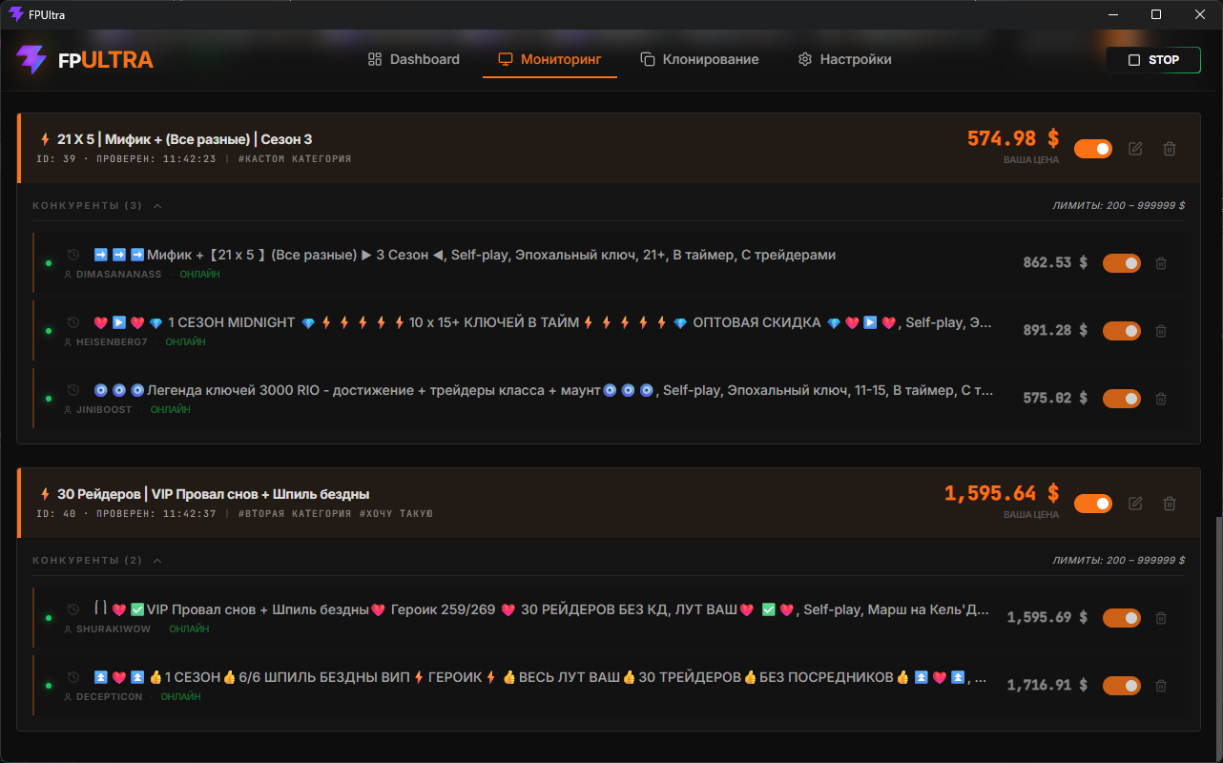1223x763 pixels.
Task: Remove competitor DECEPTICON with trash icon
Action: (1161, 686)
